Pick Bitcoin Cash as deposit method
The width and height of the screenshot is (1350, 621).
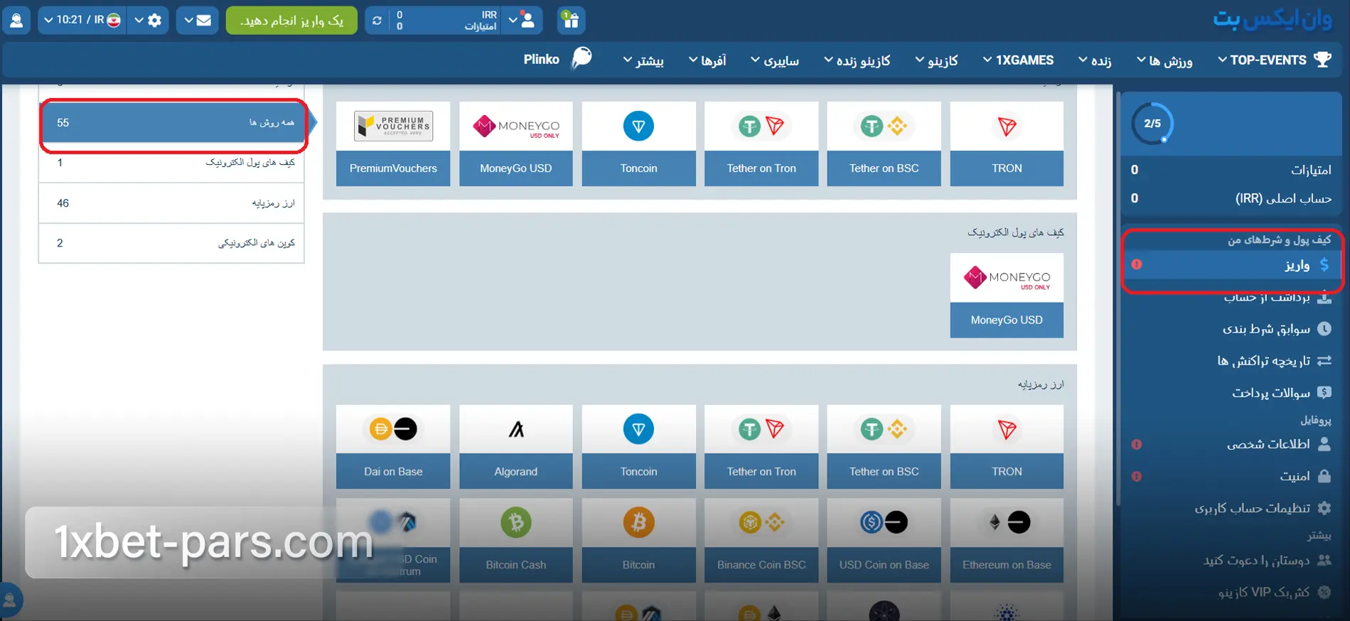click(515, 540)
